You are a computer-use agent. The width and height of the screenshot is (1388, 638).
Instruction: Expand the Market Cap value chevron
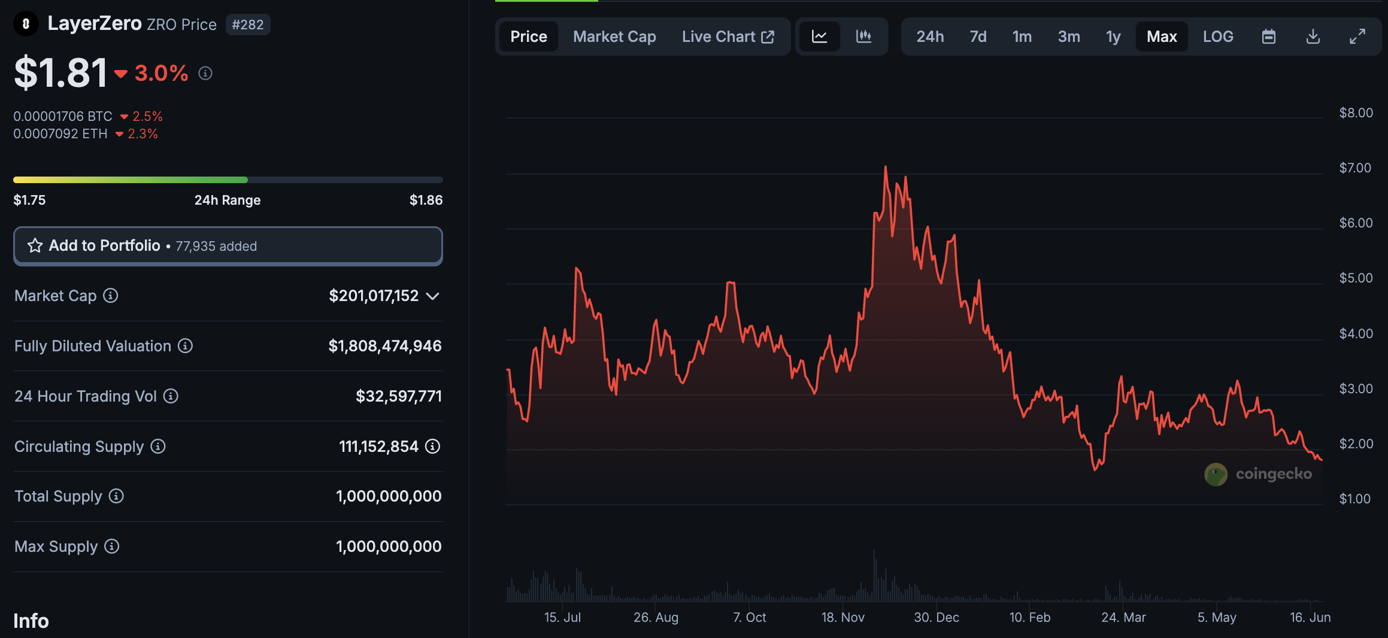pyautogui.click(x=433, y=296)
